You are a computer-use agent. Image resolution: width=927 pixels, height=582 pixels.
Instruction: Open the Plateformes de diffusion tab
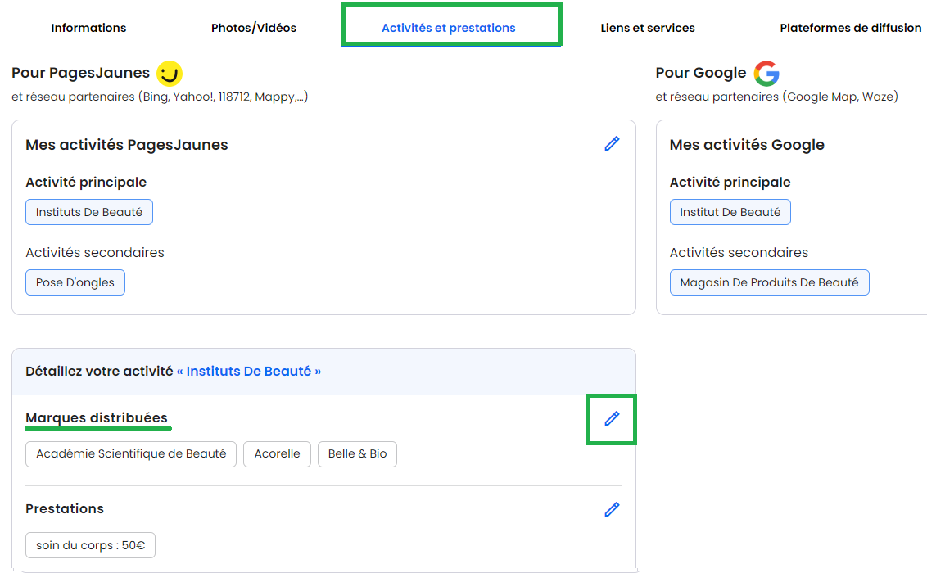pyautogui.click(x=851, y=28)
